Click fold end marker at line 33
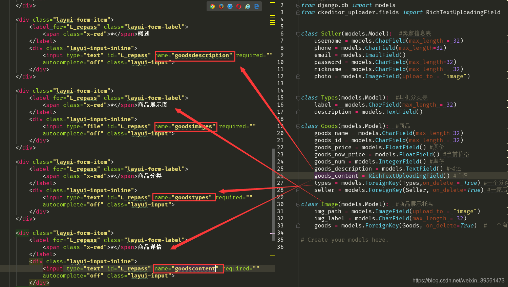The height and width of the screenshot is (287, 508). [298, 226]
